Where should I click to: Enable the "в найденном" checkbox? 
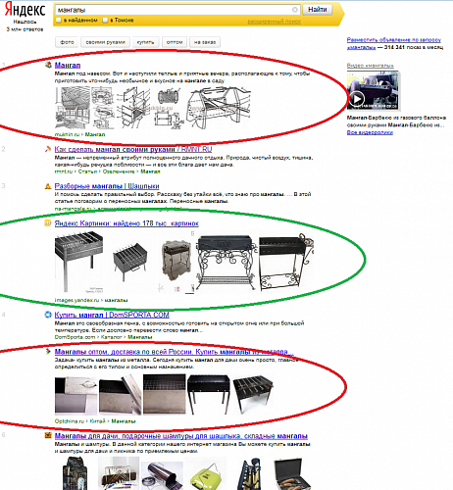59,21
